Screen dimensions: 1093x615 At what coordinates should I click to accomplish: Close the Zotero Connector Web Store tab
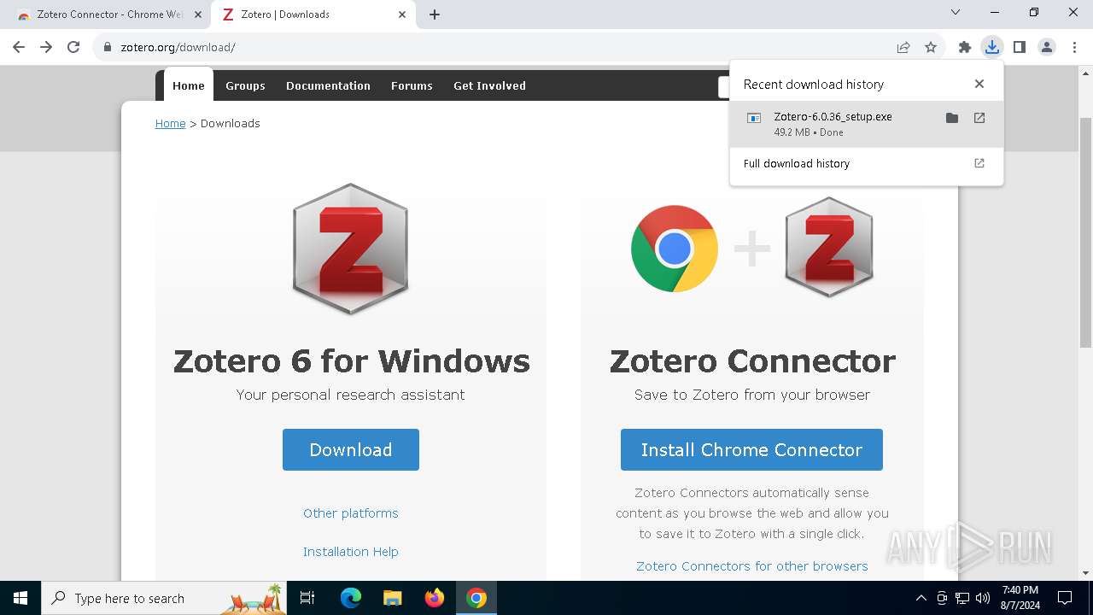(x=197, y=15)
